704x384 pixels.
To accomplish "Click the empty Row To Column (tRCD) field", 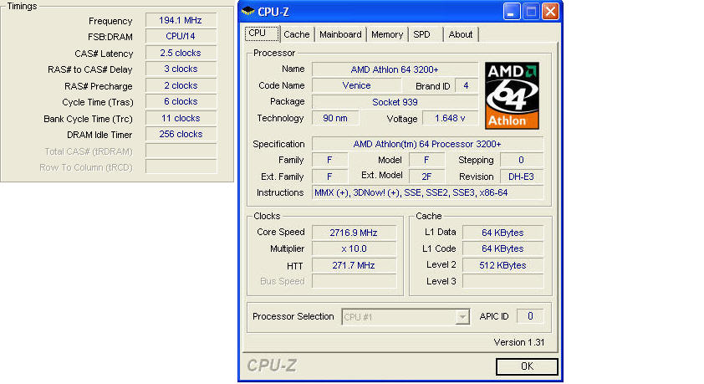I will tap(181, 166).
